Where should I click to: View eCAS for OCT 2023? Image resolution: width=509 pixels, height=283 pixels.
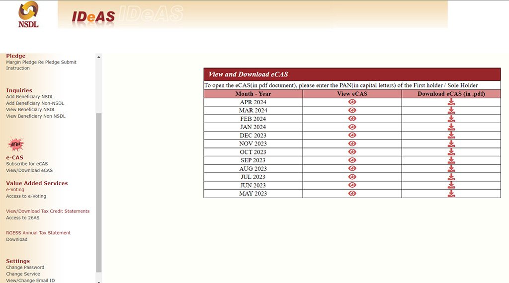[x=352, y=152]
